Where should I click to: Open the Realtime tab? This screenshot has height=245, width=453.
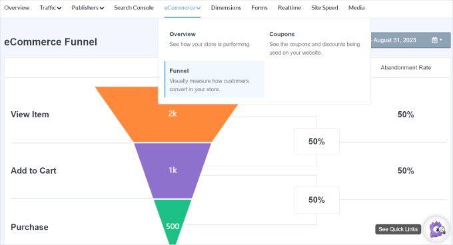coord(290,8)
